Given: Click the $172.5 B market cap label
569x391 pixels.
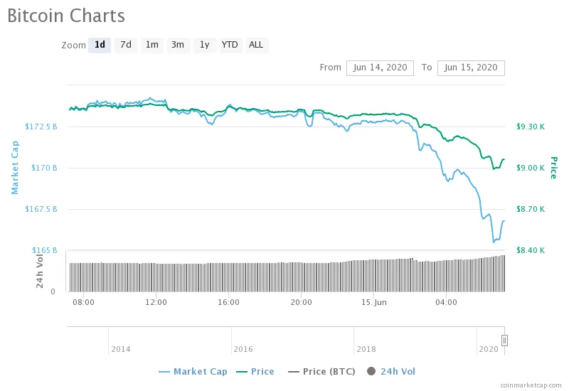Looking at the screenshot, I should click(41, 127).
